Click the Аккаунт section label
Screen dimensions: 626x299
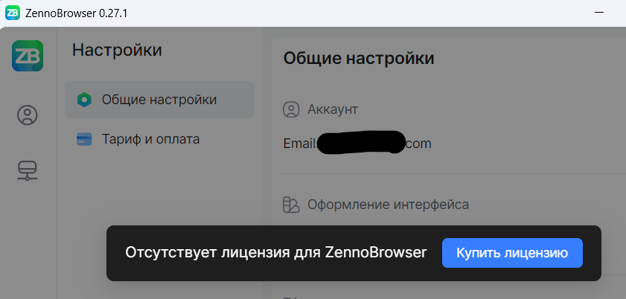pyautogui.click(x=333, y=109)
